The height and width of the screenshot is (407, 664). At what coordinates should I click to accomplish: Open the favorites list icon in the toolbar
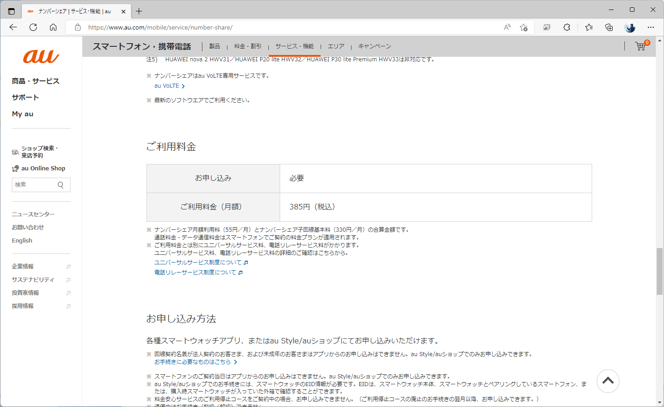coord(589,27)
